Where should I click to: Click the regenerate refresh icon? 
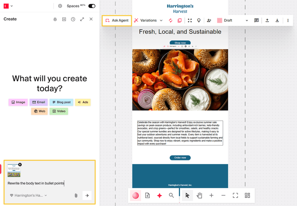pyautogui.click(x=170, y=20)
